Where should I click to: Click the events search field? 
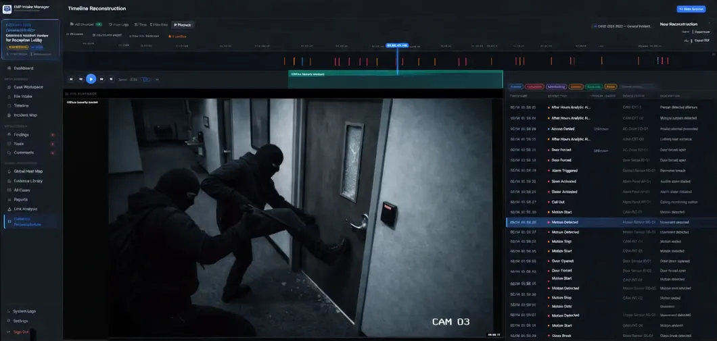[638, 86]
